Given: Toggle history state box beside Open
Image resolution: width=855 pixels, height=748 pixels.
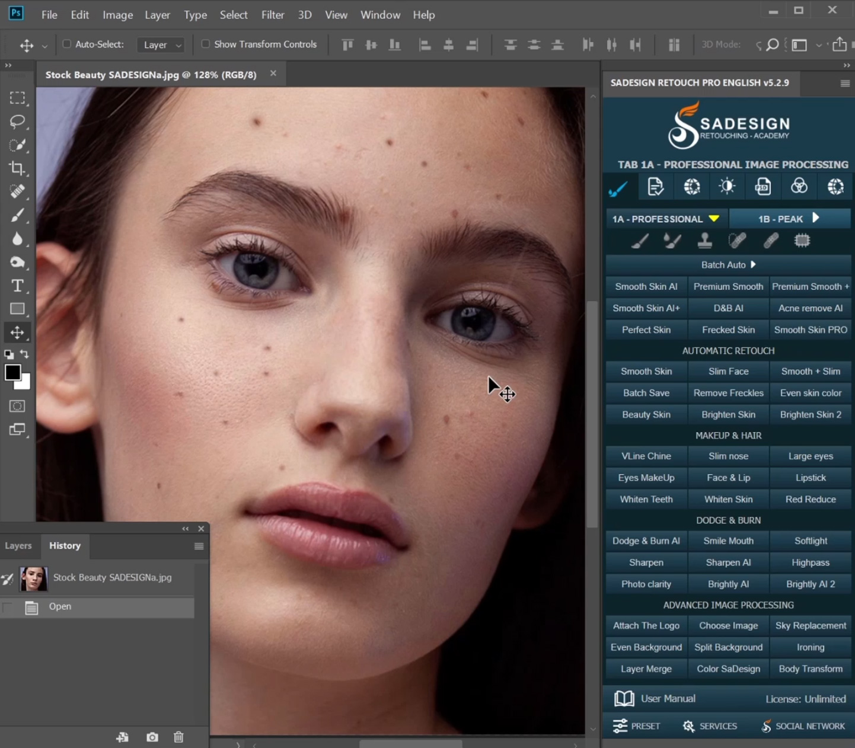Looking at the screenshot, I should pyautogui.click(x=8, y=607).
